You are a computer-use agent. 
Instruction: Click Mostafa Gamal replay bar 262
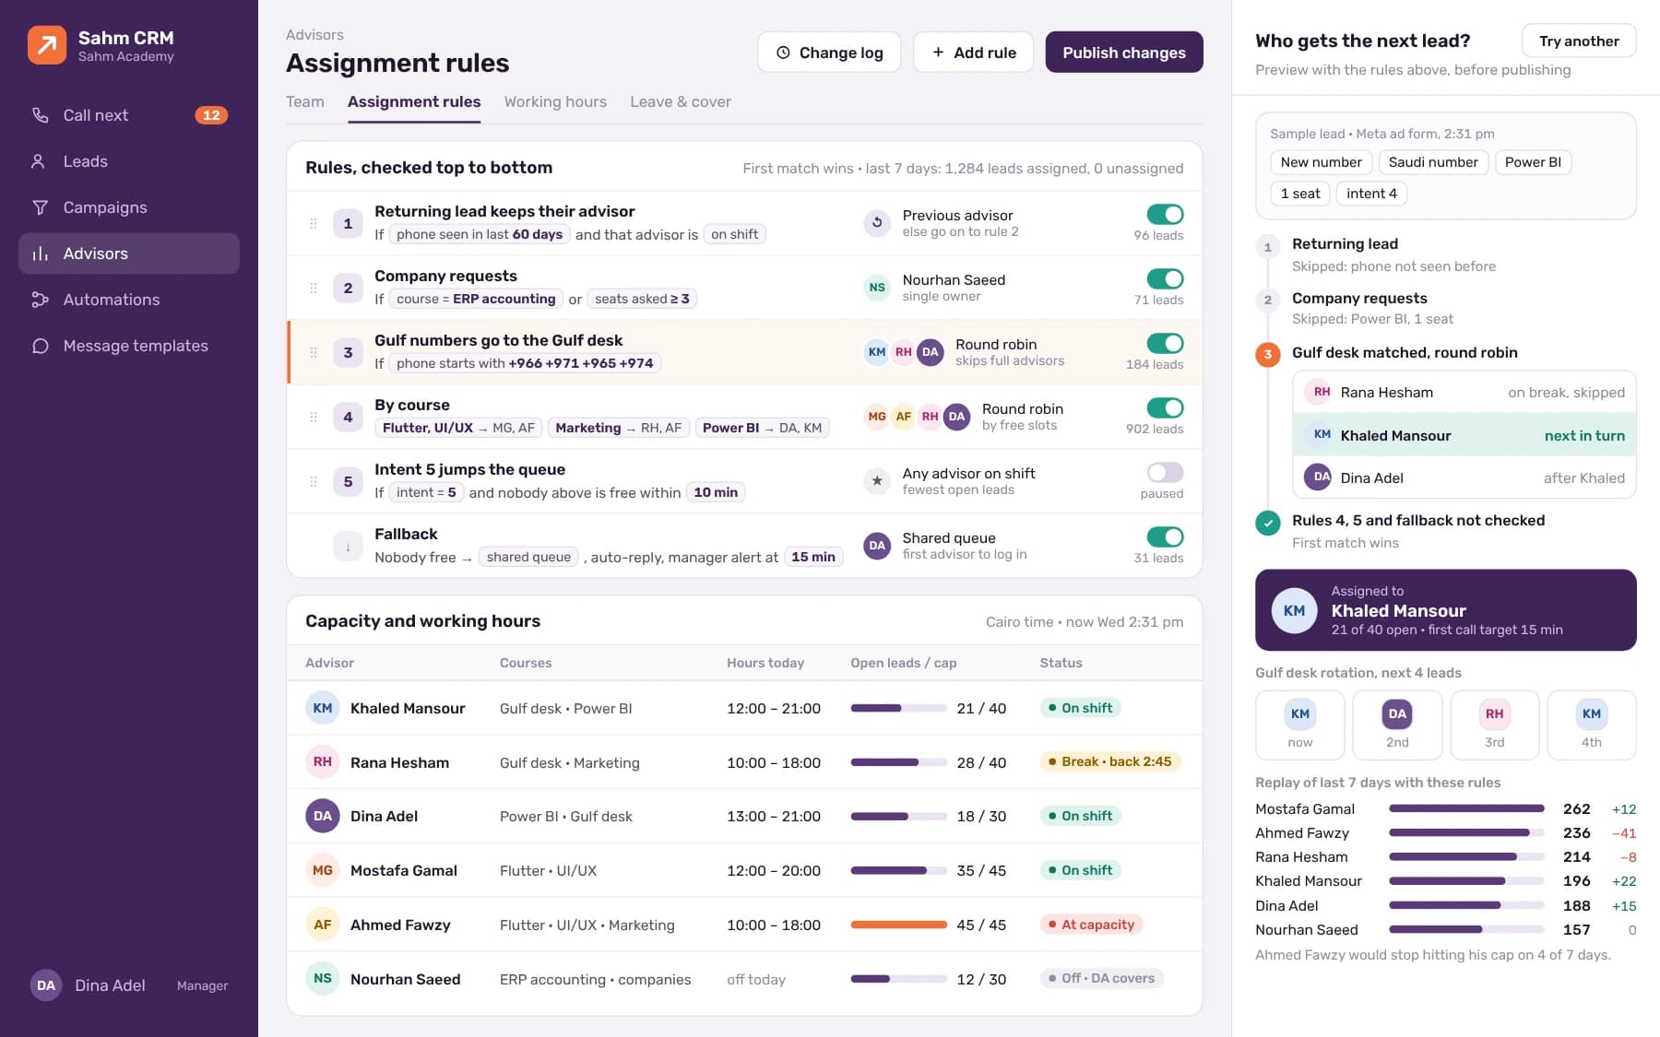point(1466,808)
